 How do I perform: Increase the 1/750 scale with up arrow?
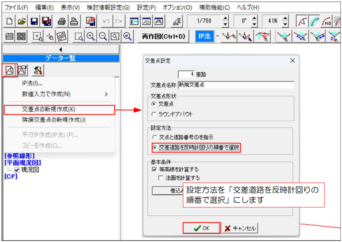point(226,18)
